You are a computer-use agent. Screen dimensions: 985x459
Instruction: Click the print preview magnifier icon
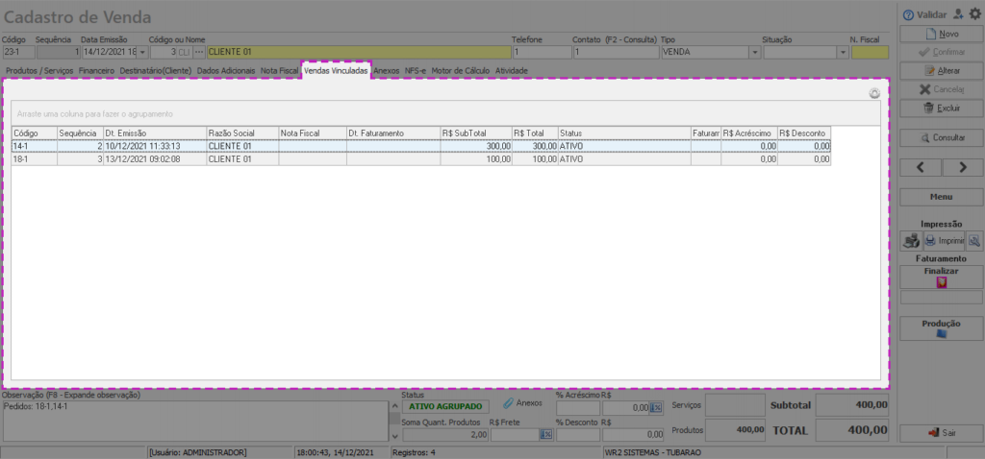click(x=974, y=241)
